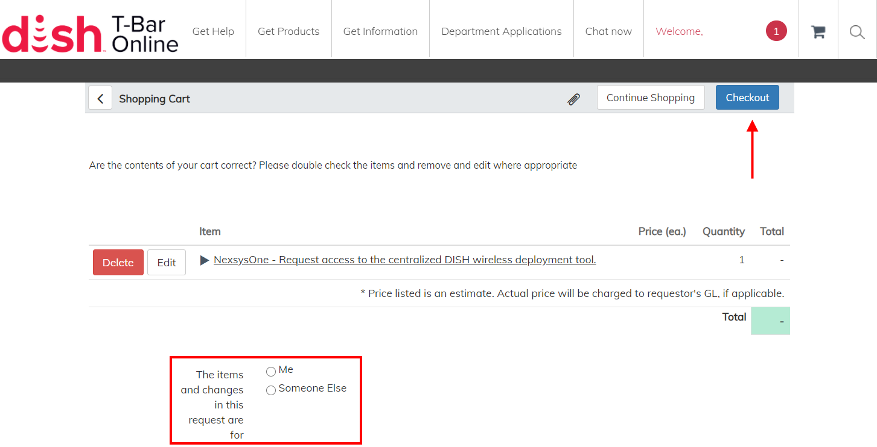Open the Welcome user menu
The height and width of the screenshot is (447, 877).
(679, 31)
